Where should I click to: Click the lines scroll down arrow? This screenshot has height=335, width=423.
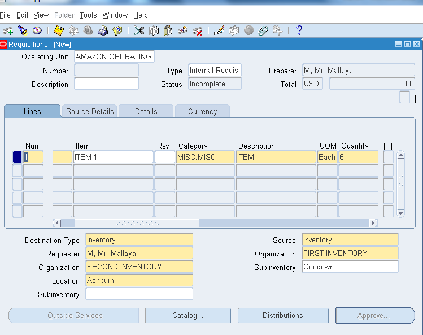401,214
